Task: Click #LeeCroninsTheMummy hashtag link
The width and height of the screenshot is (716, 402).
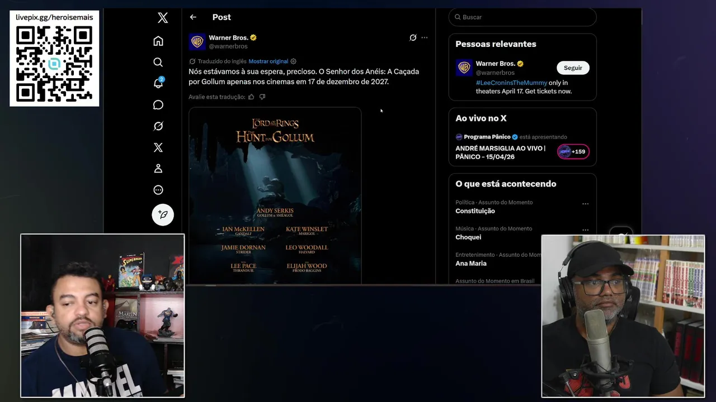Action: pyautogui.click(x=511, y=83)
